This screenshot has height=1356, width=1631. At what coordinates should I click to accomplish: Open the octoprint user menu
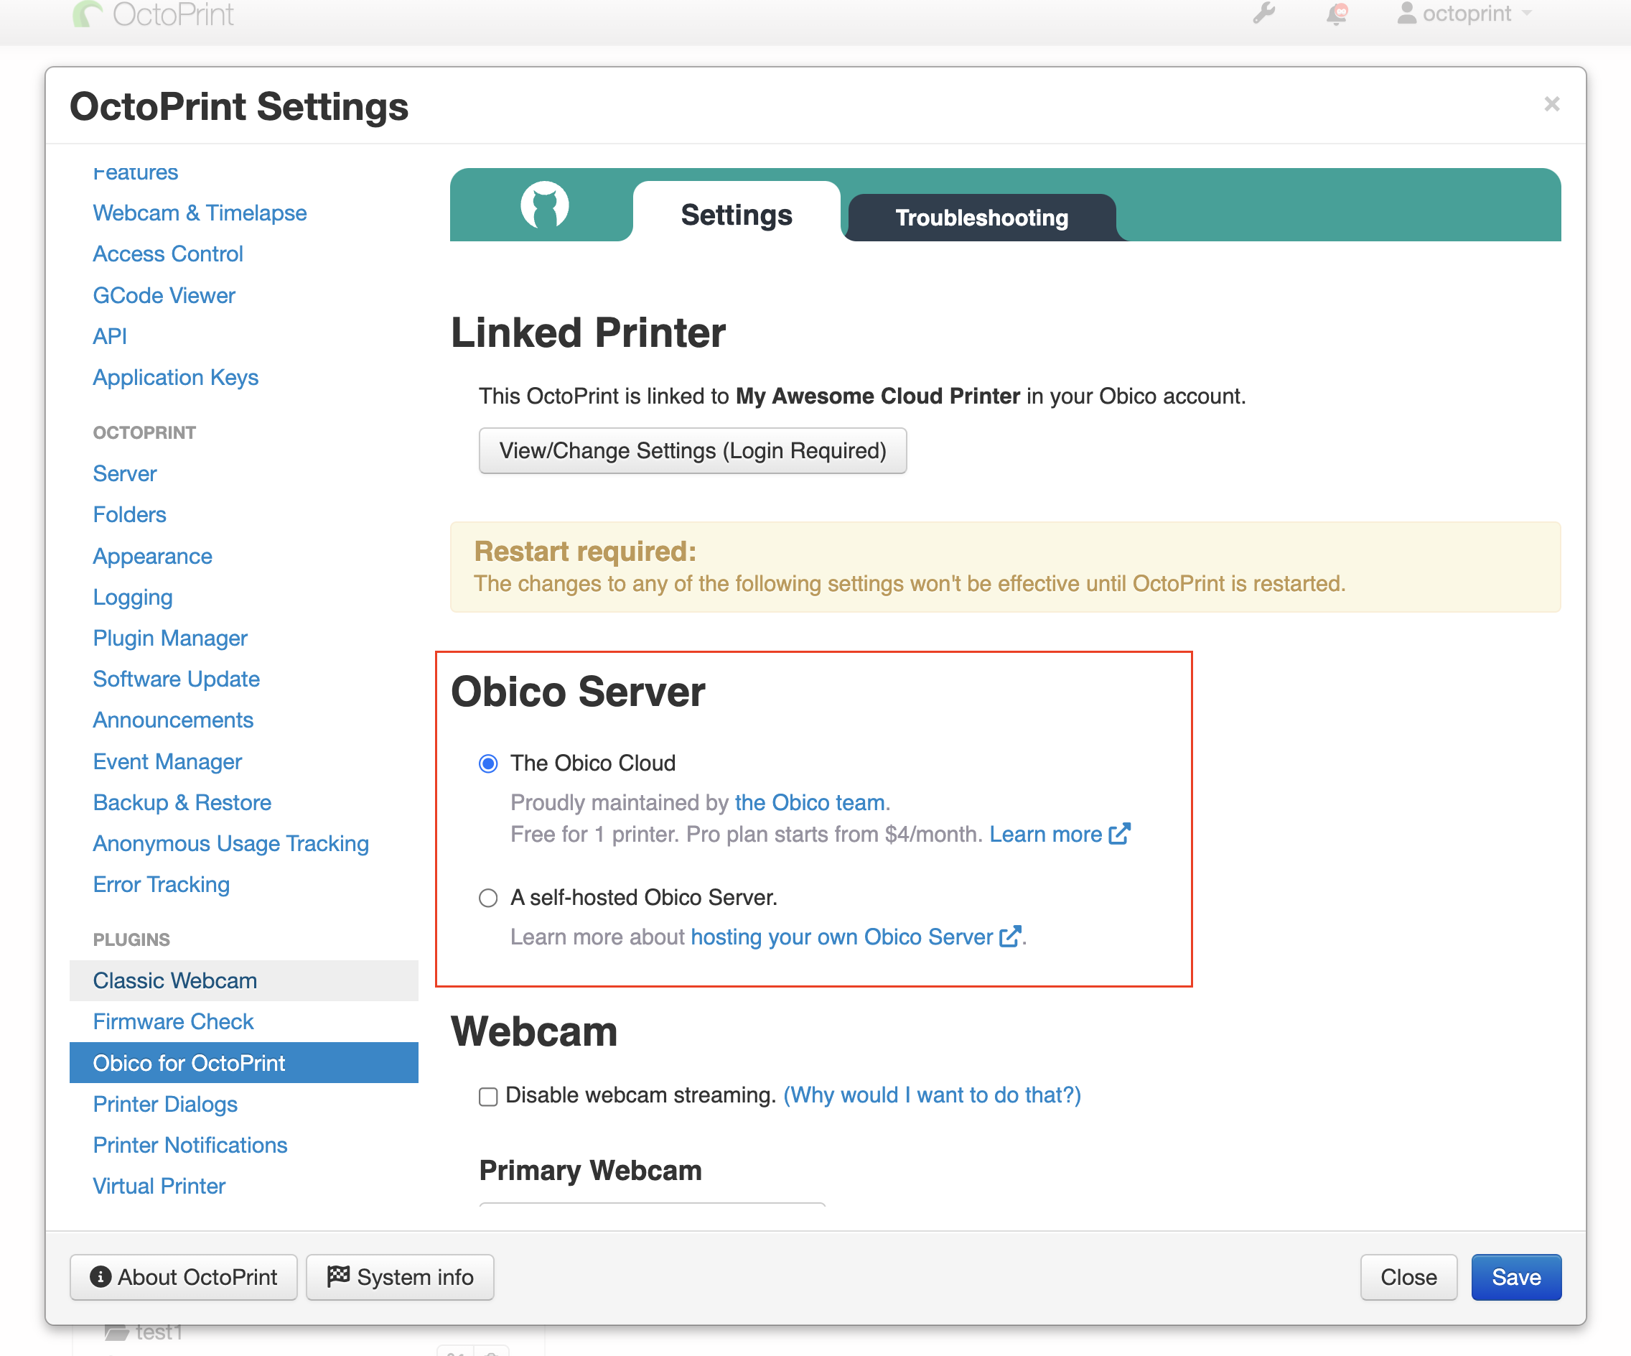coord(1463,13)
